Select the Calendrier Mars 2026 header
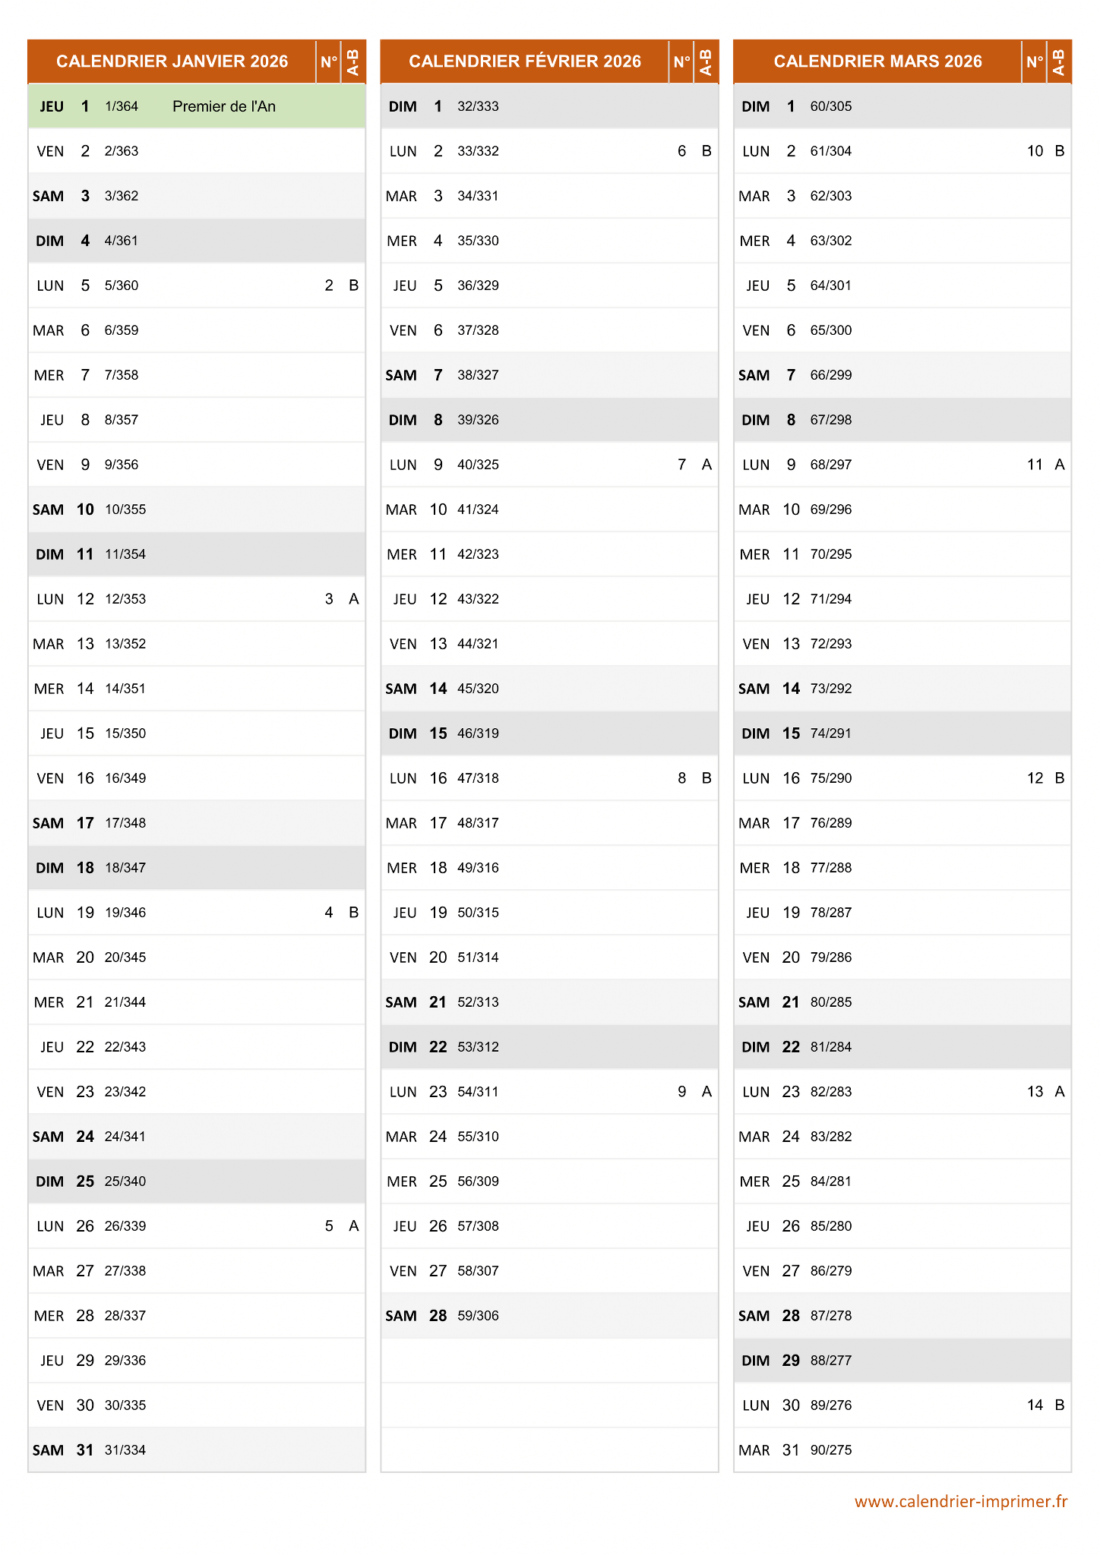1100x1555 pixels. point(877,62)
